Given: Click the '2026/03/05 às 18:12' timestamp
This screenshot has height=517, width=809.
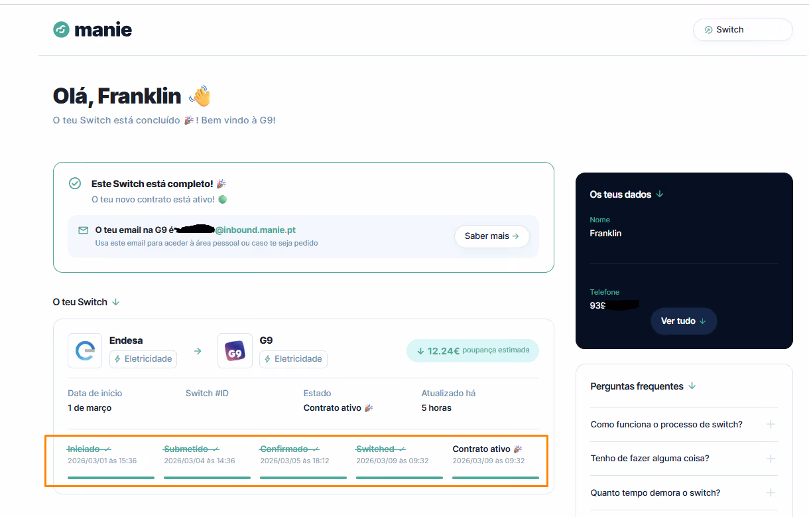Looking at the screenshot, I should pos(294,461).
